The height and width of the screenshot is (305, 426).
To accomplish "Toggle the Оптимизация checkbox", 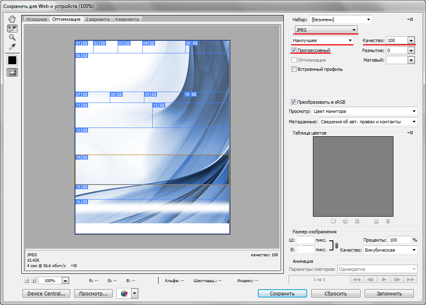I will (294, 60).
